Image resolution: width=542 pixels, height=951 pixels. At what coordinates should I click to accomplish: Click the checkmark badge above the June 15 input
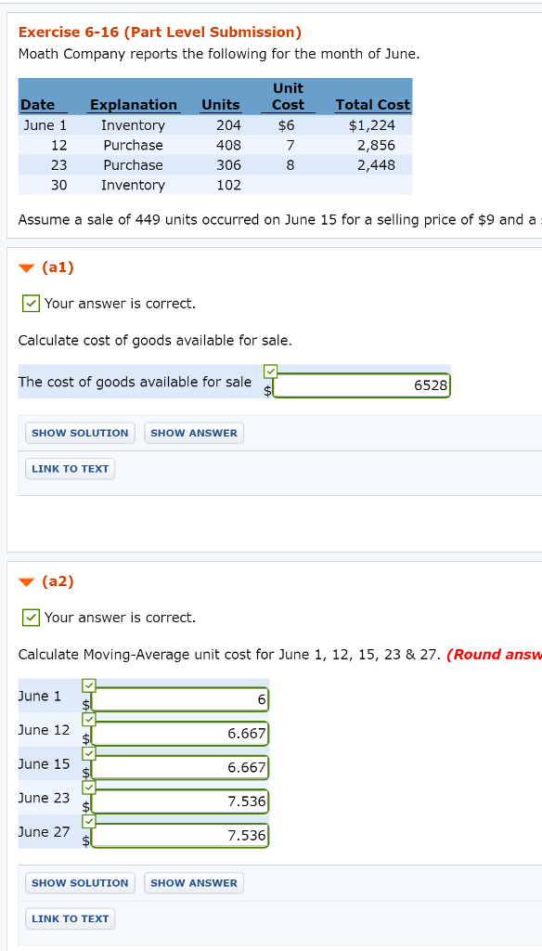89,752
